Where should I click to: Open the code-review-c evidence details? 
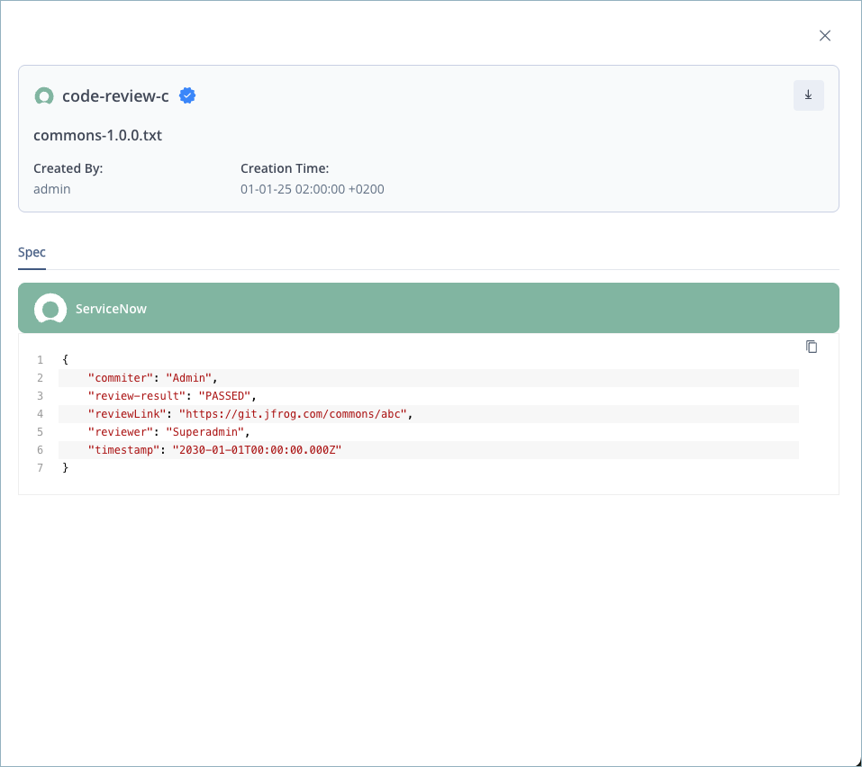pyautogui.click(x=114, y=95)
